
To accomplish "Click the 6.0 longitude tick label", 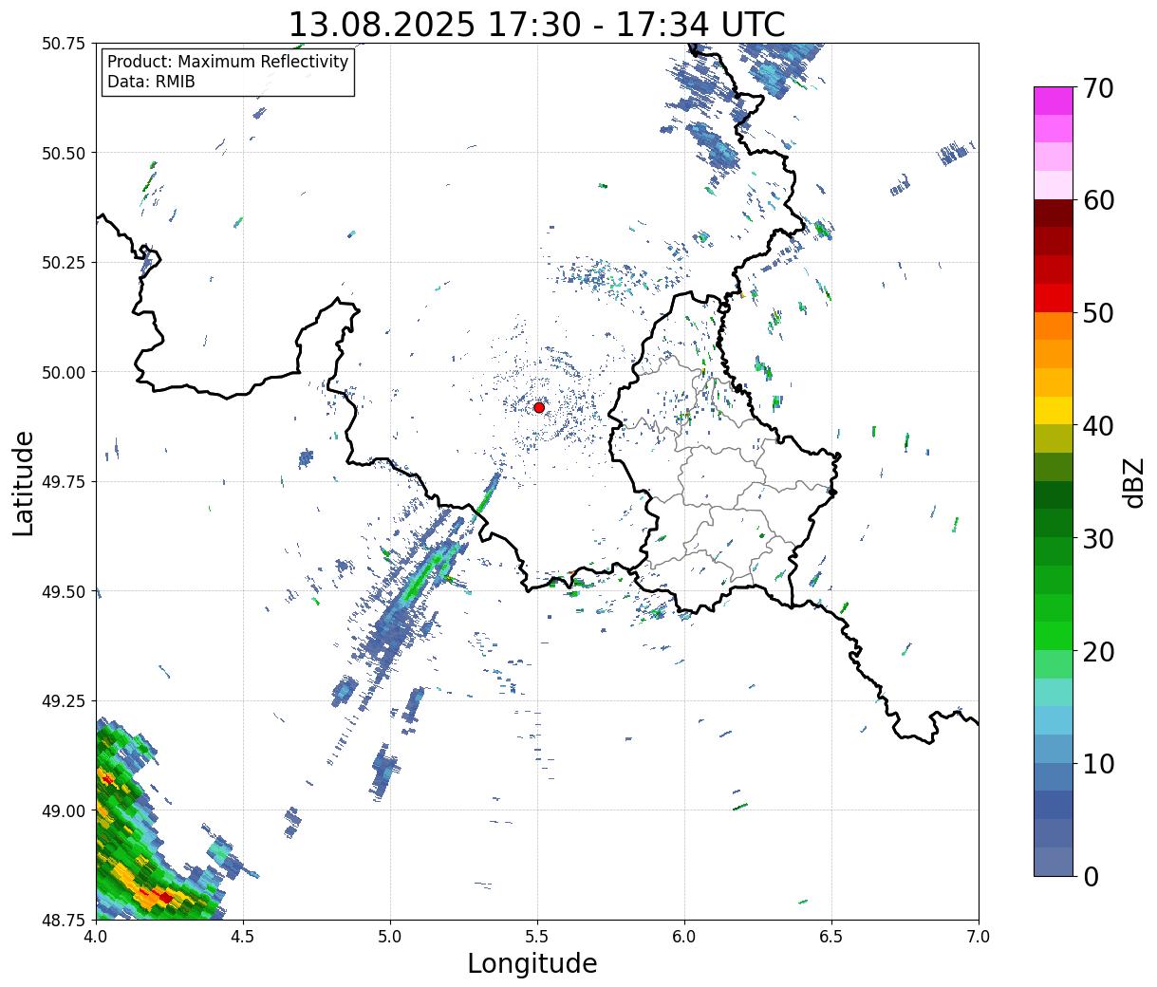I will (684, 936).
